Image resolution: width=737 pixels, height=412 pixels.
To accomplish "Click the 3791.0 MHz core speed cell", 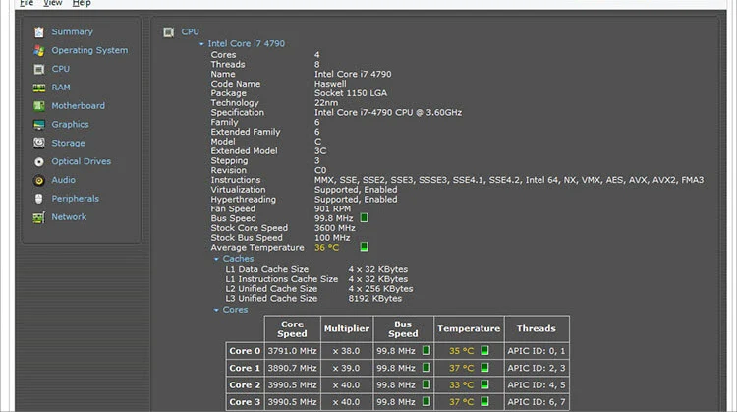I will (292, 351).
